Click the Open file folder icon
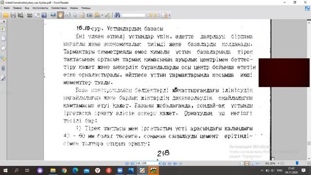The width and height of the screenshot is (311, 175). (x=5, y=15)
